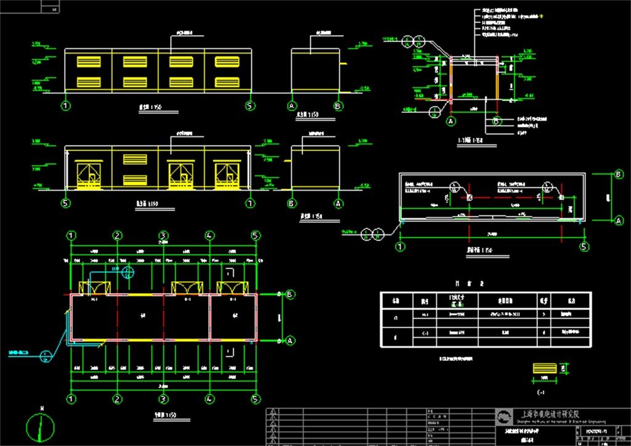
Task: Pick the top-left louver in front elevation
Action: tap(88, 61)
